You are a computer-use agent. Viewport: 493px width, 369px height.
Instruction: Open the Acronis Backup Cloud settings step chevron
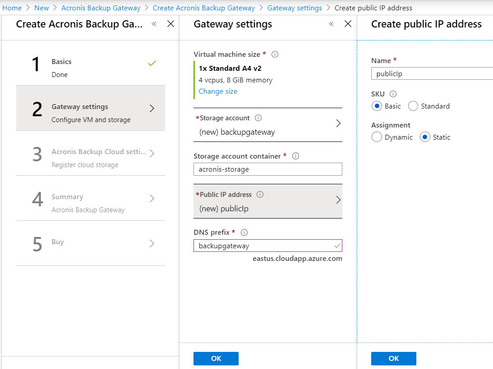152,153
